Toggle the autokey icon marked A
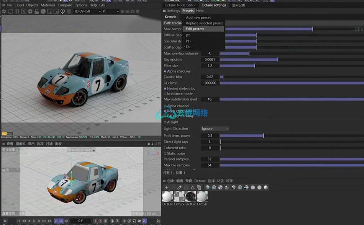This screenshot has height=225, width=364. pyautogui.click(x=100, y=221)
